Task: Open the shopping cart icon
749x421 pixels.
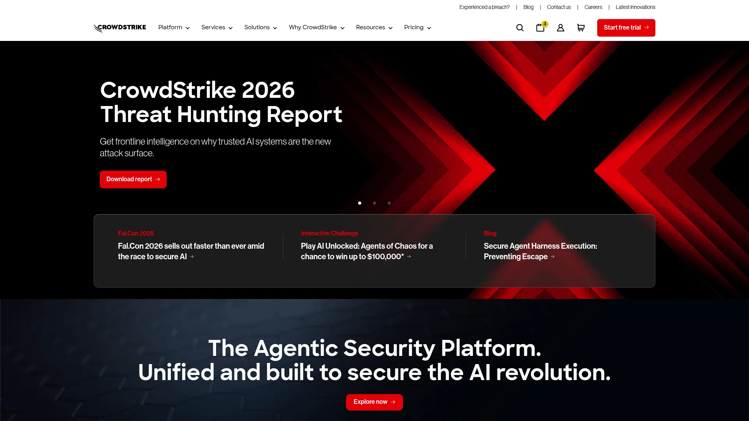Action: click(x=580, y=28)
